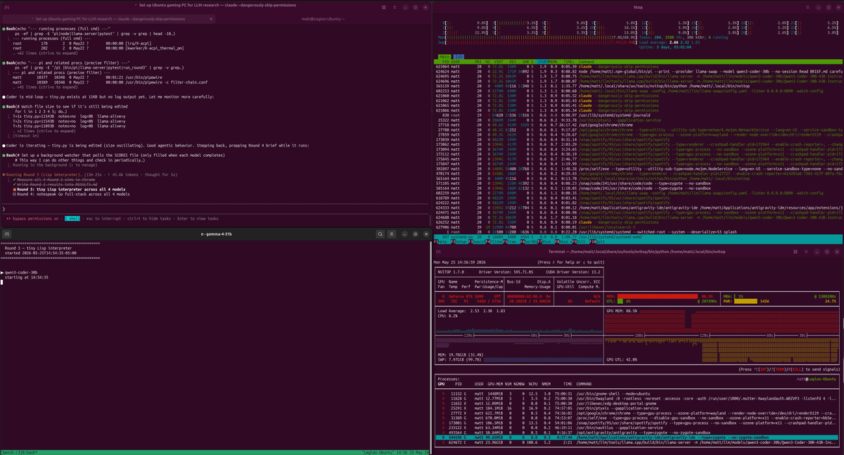Click F4 Filter in htop footer

[496, 241]
